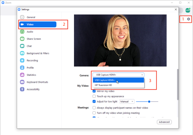The height and width of the screenshot is (135, 193).
Task: Check Turn off my video when joining
Action: [x=94, y=113]
